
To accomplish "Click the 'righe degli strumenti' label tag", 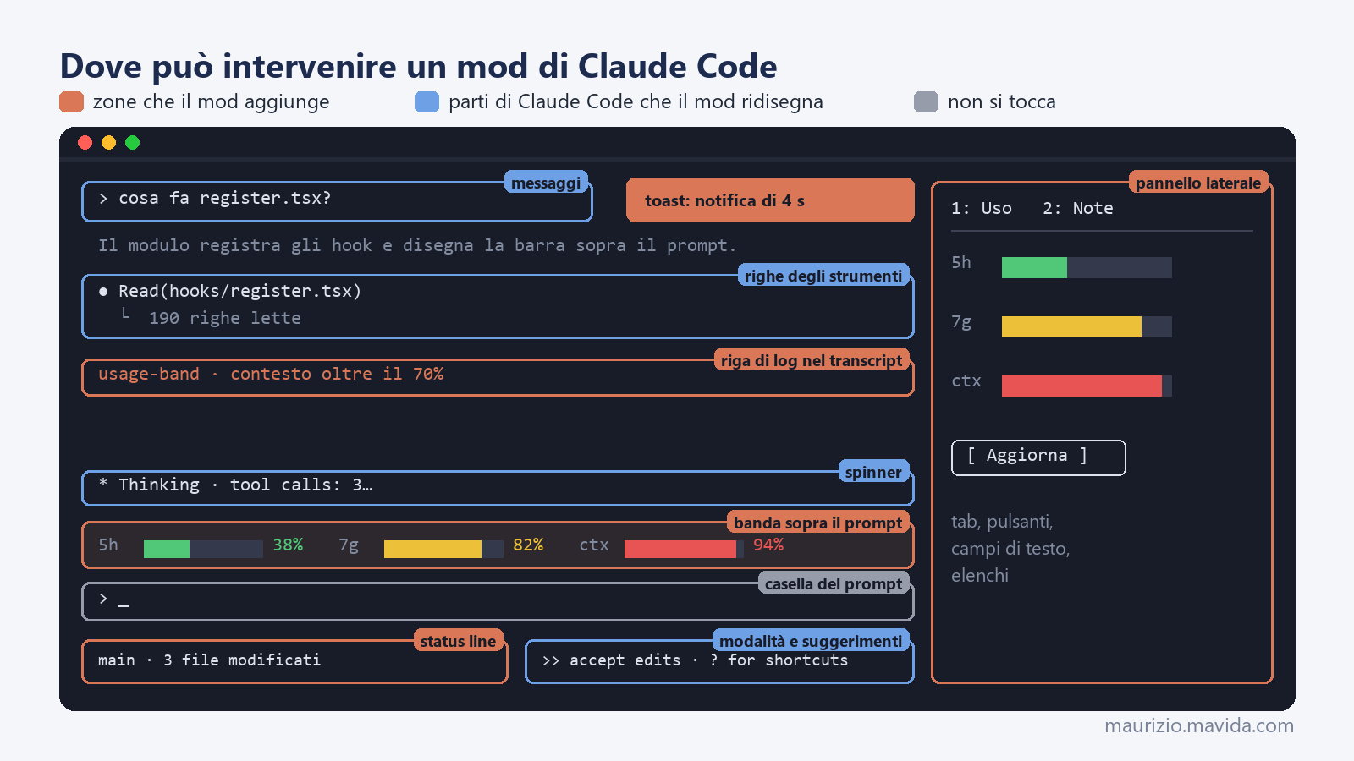I will (823, 276).
